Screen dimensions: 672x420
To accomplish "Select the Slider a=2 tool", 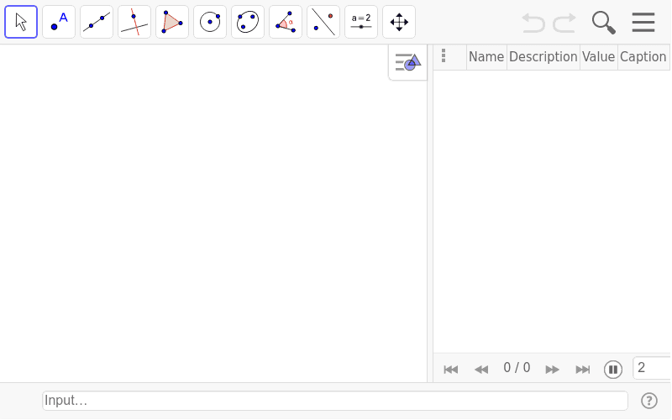I will tap(361, 22).
